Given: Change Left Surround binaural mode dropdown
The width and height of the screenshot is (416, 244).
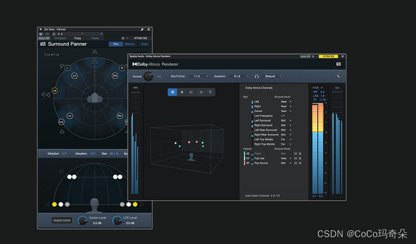Looking at the screenshot, I should pyautogui.click(x=286, y=121).
